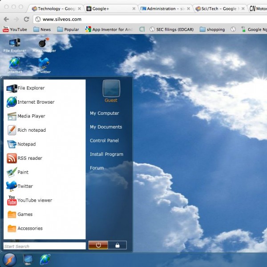Expand the Accessories folder
Image resolution: width=267 pixels, height=267 pixels.
click(x=29, y=228)
